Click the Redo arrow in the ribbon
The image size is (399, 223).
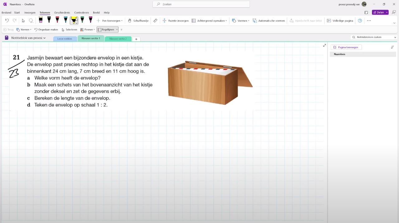(14, 21)
